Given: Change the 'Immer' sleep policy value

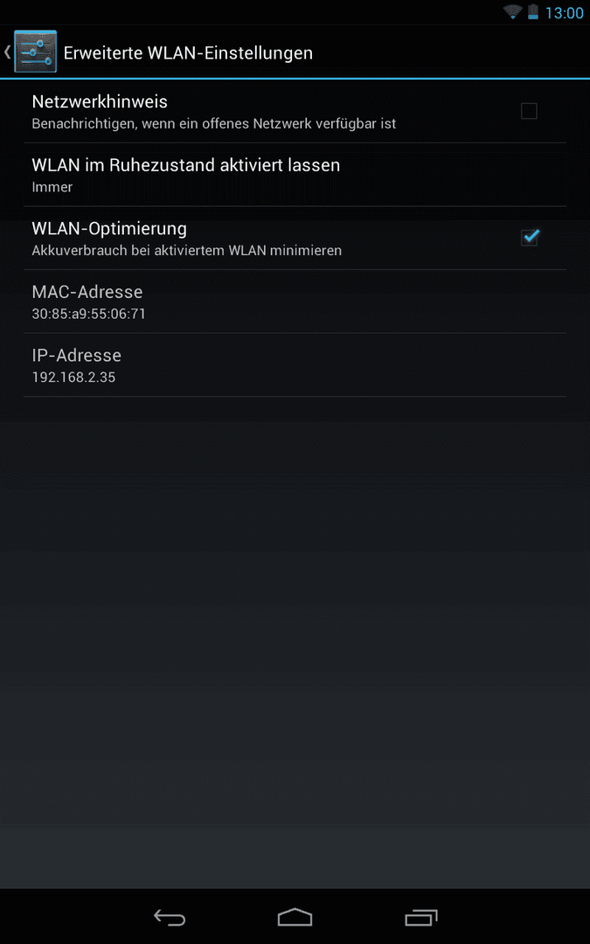Looking at the screenshot, I should [x=52, y=187].
